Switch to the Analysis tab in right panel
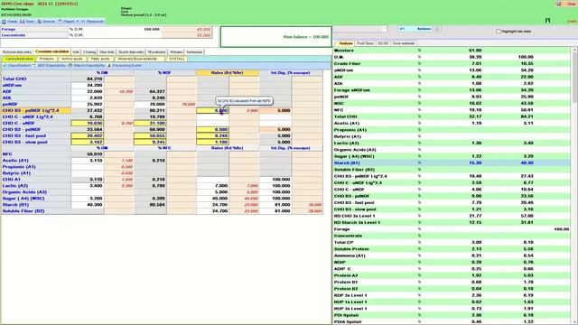578x325 pixels. 345,43
